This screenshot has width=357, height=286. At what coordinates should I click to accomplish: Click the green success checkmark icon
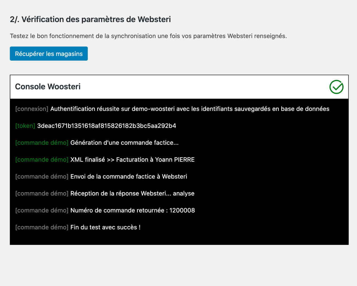(x=336, y=87)
